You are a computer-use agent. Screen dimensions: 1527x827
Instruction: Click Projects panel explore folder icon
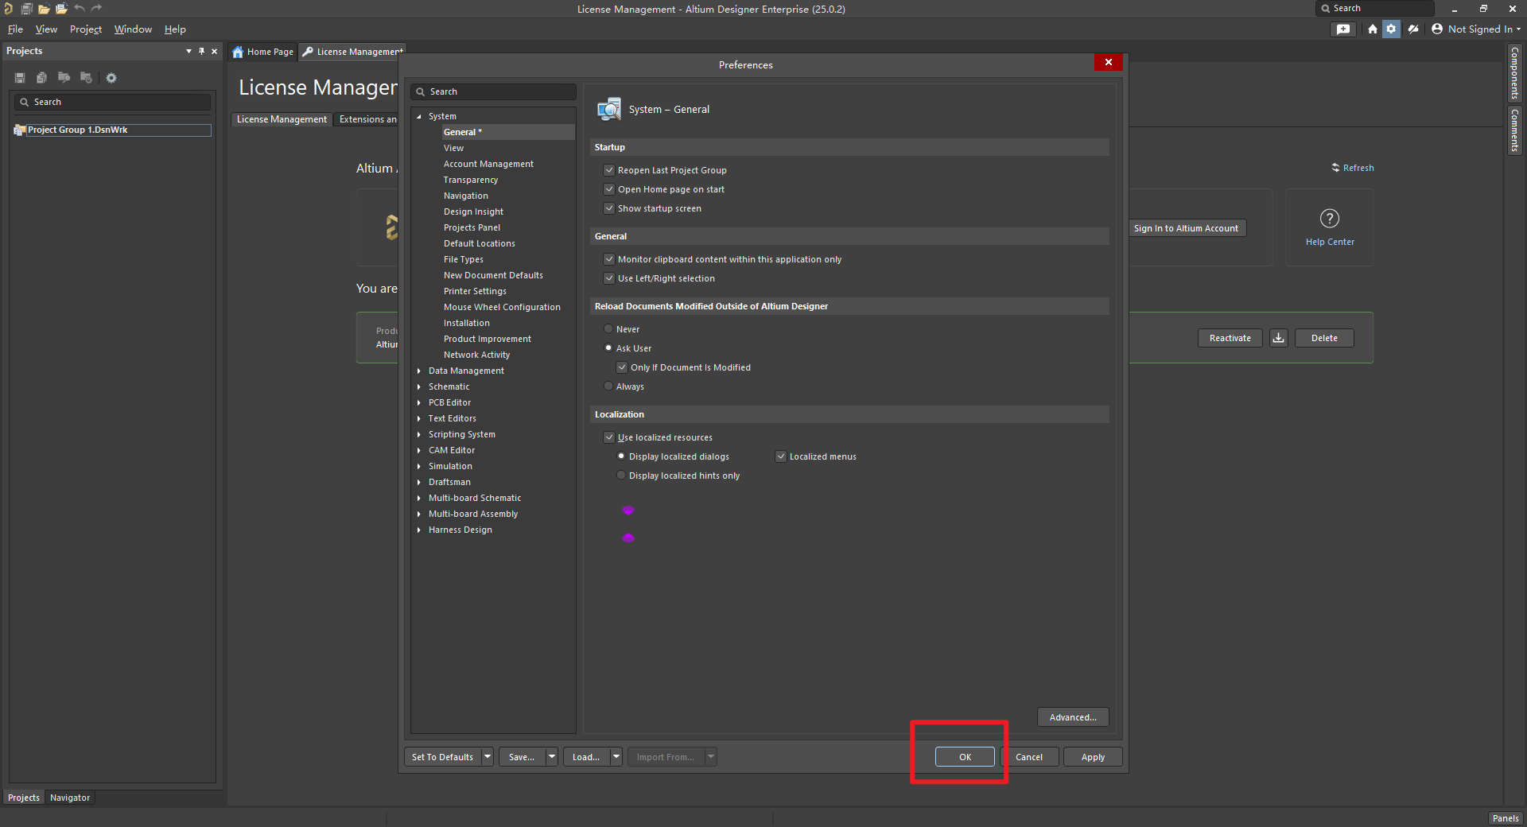coord(64,78)
